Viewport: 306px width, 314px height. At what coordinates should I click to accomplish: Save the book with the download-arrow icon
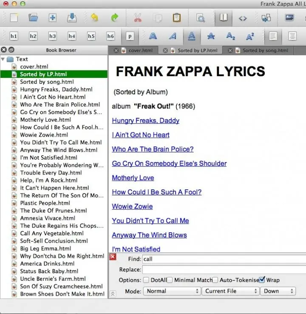[71, 17]
